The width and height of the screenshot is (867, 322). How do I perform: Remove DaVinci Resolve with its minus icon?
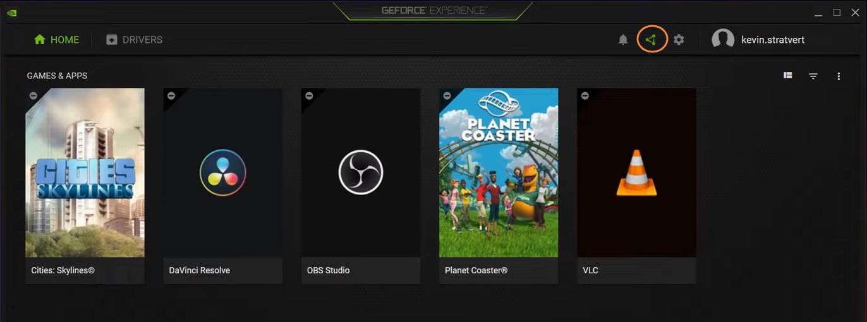tap(171, 96)
